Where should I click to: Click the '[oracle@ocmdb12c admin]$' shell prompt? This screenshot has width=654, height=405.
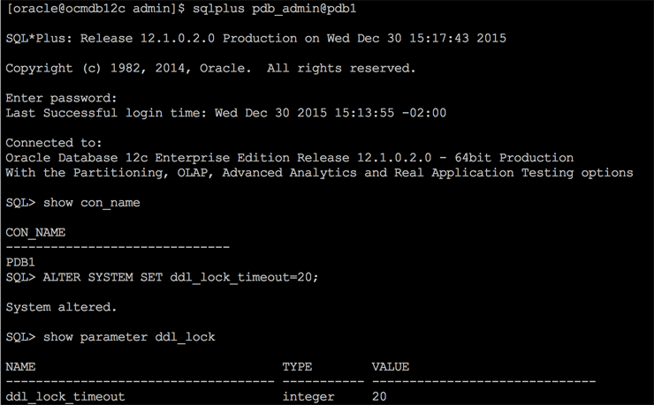pos(95,9)
